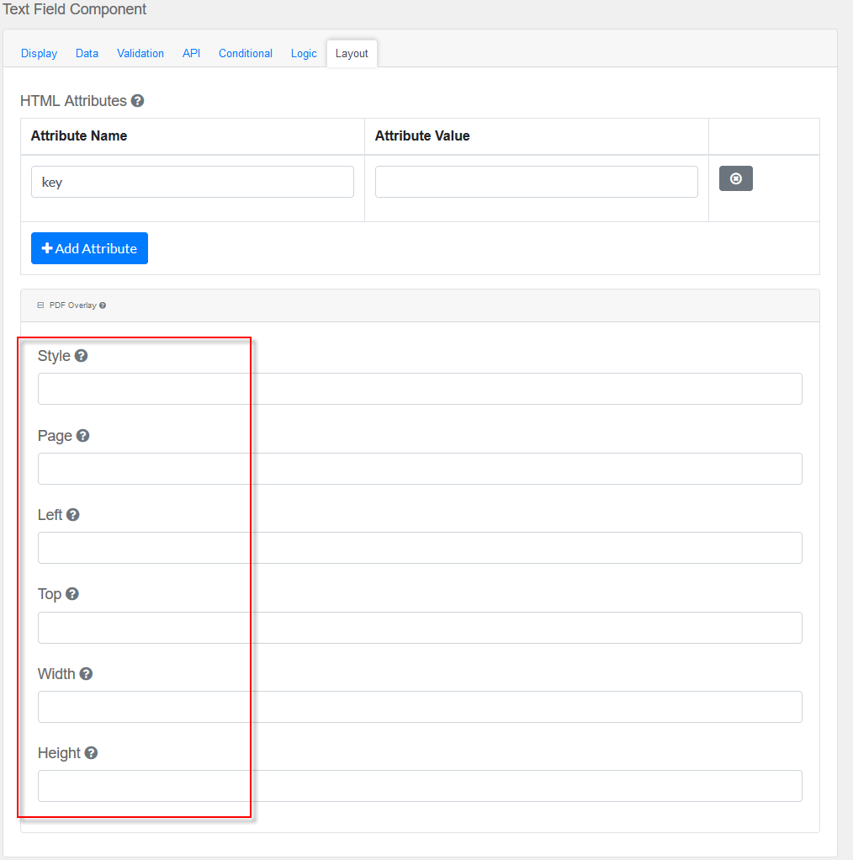Select the Logic tab
Viewport: 853px width, 860px height.
tap(304, 53)
